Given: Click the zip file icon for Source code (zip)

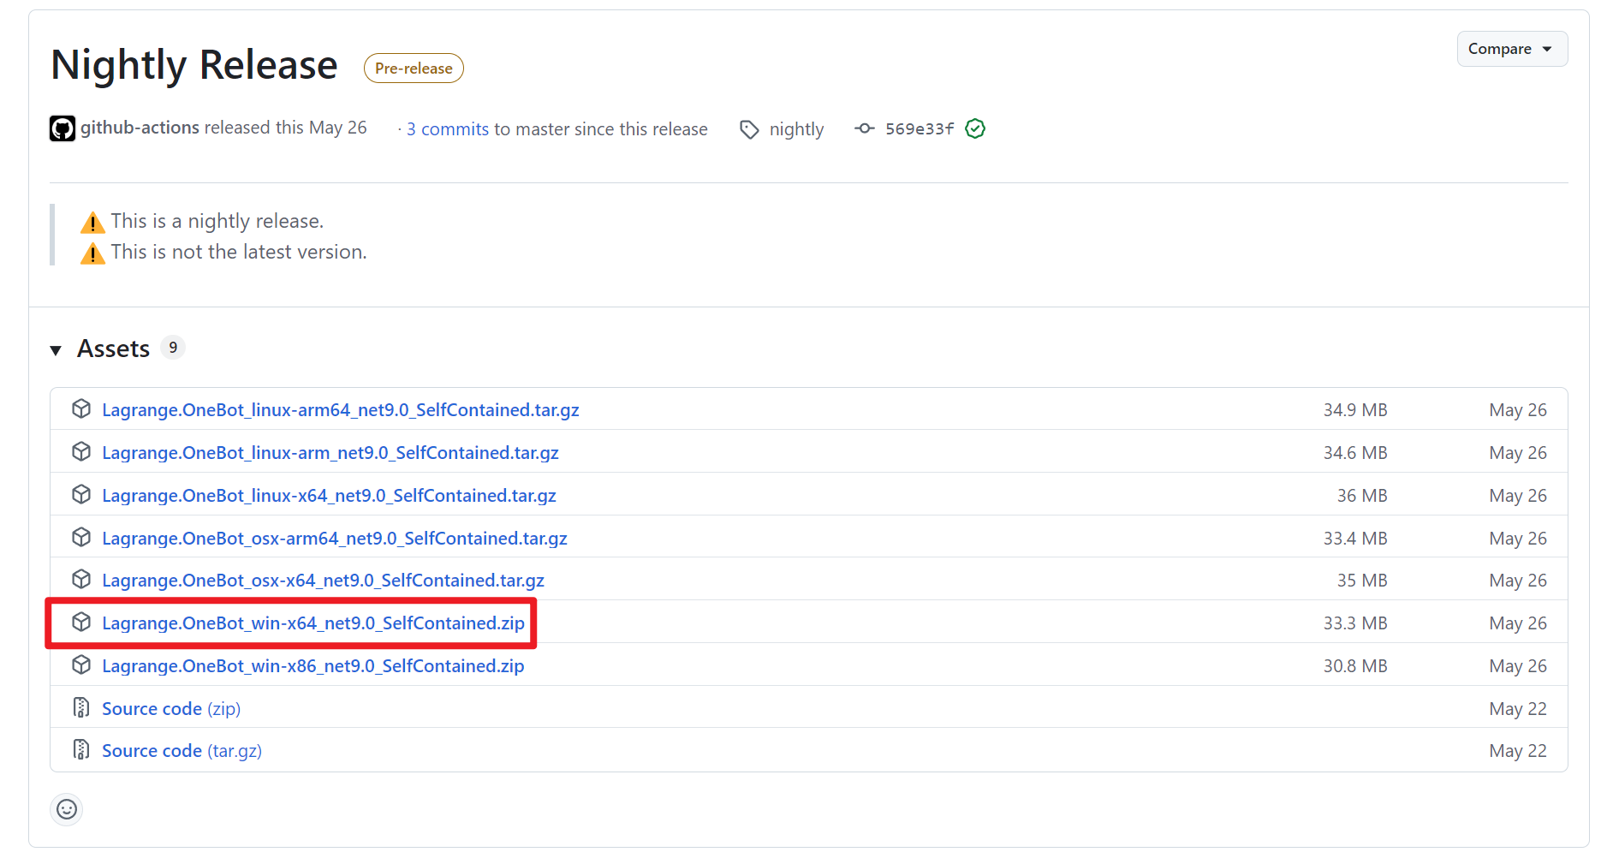Looking at the screenshot, I should click(81, 708).
